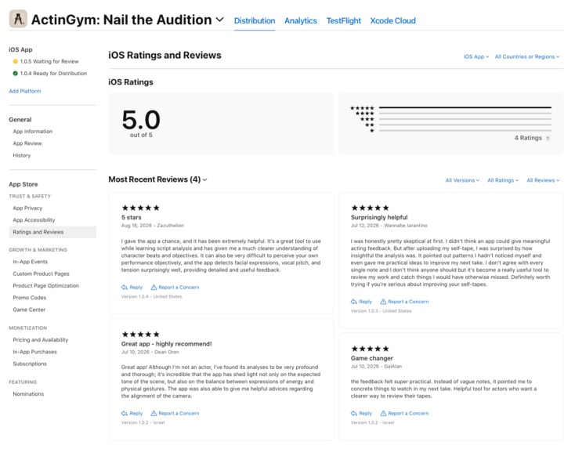Report a Concern on '5 stars' review

click(x=175, y=288)
